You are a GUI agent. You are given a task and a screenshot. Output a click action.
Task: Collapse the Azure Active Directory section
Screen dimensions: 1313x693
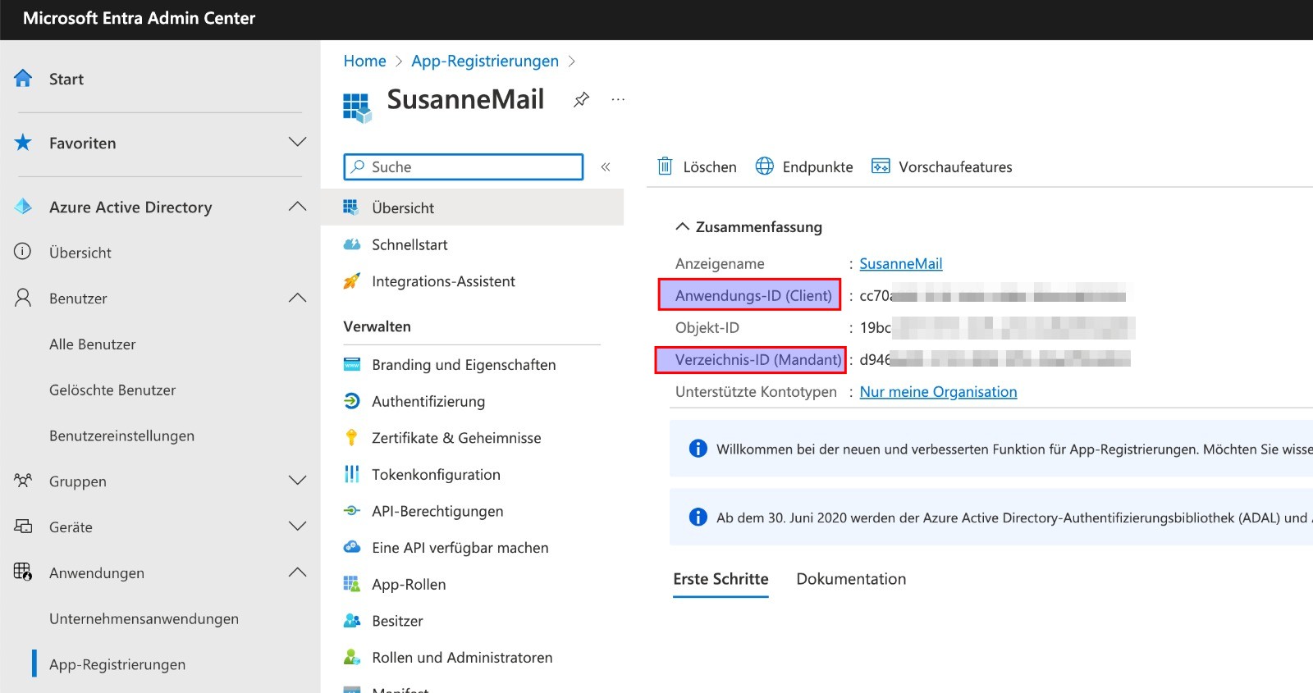(x=297, y=207)
